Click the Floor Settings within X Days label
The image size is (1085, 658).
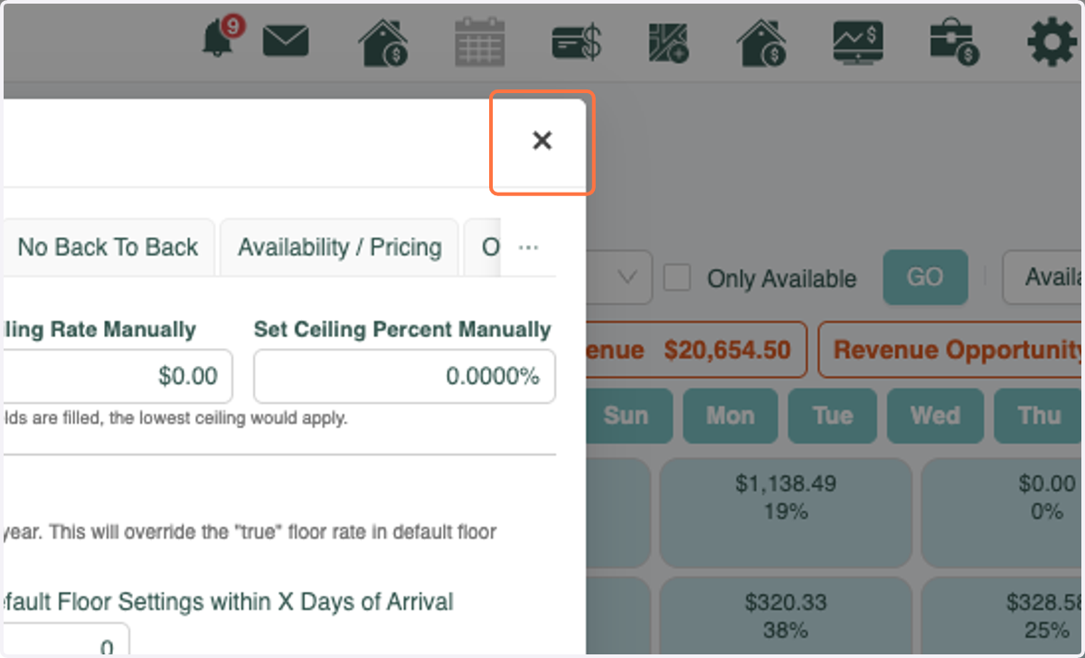point(228,601)
